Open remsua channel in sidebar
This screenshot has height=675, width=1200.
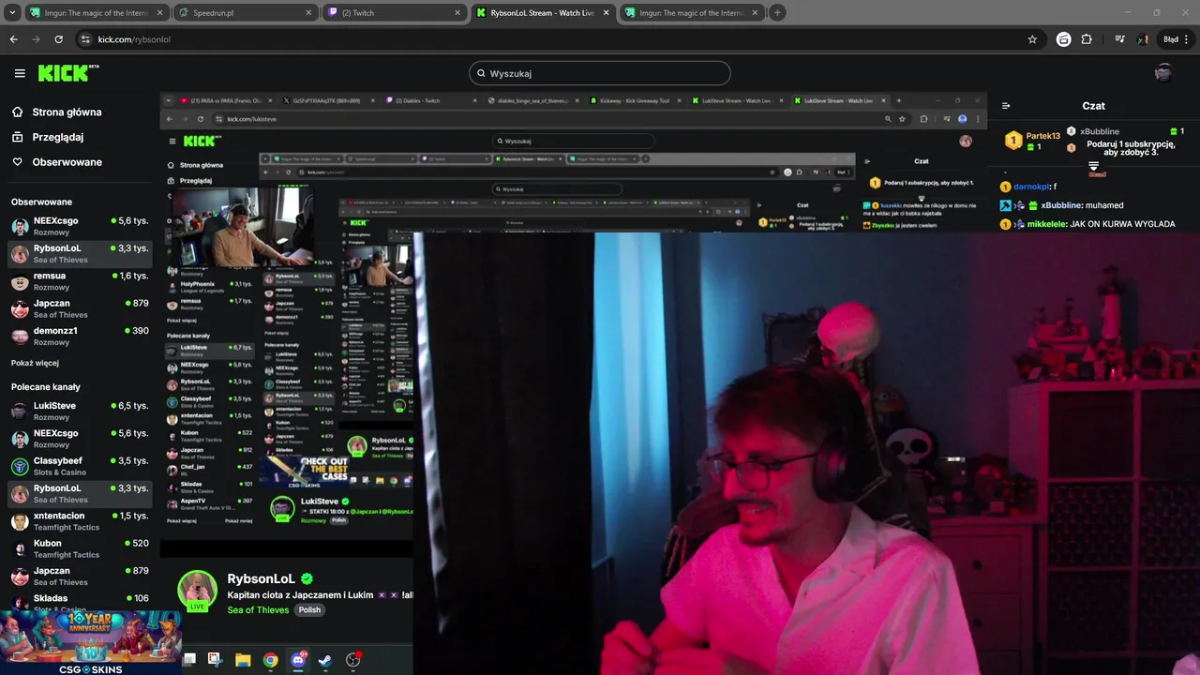point(79,281)
